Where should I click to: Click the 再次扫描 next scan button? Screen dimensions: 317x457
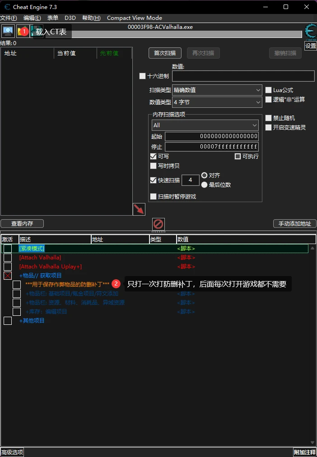coord(203,53)
